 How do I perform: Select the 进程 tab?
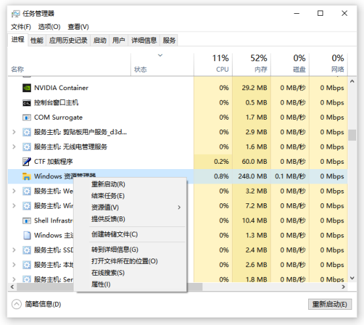point(18,39)
